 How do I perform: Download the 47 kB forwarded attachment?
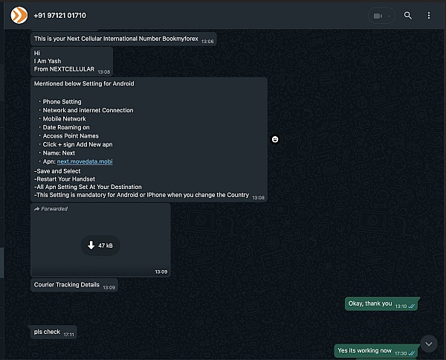pyautogui.click(x=100, y=245)
